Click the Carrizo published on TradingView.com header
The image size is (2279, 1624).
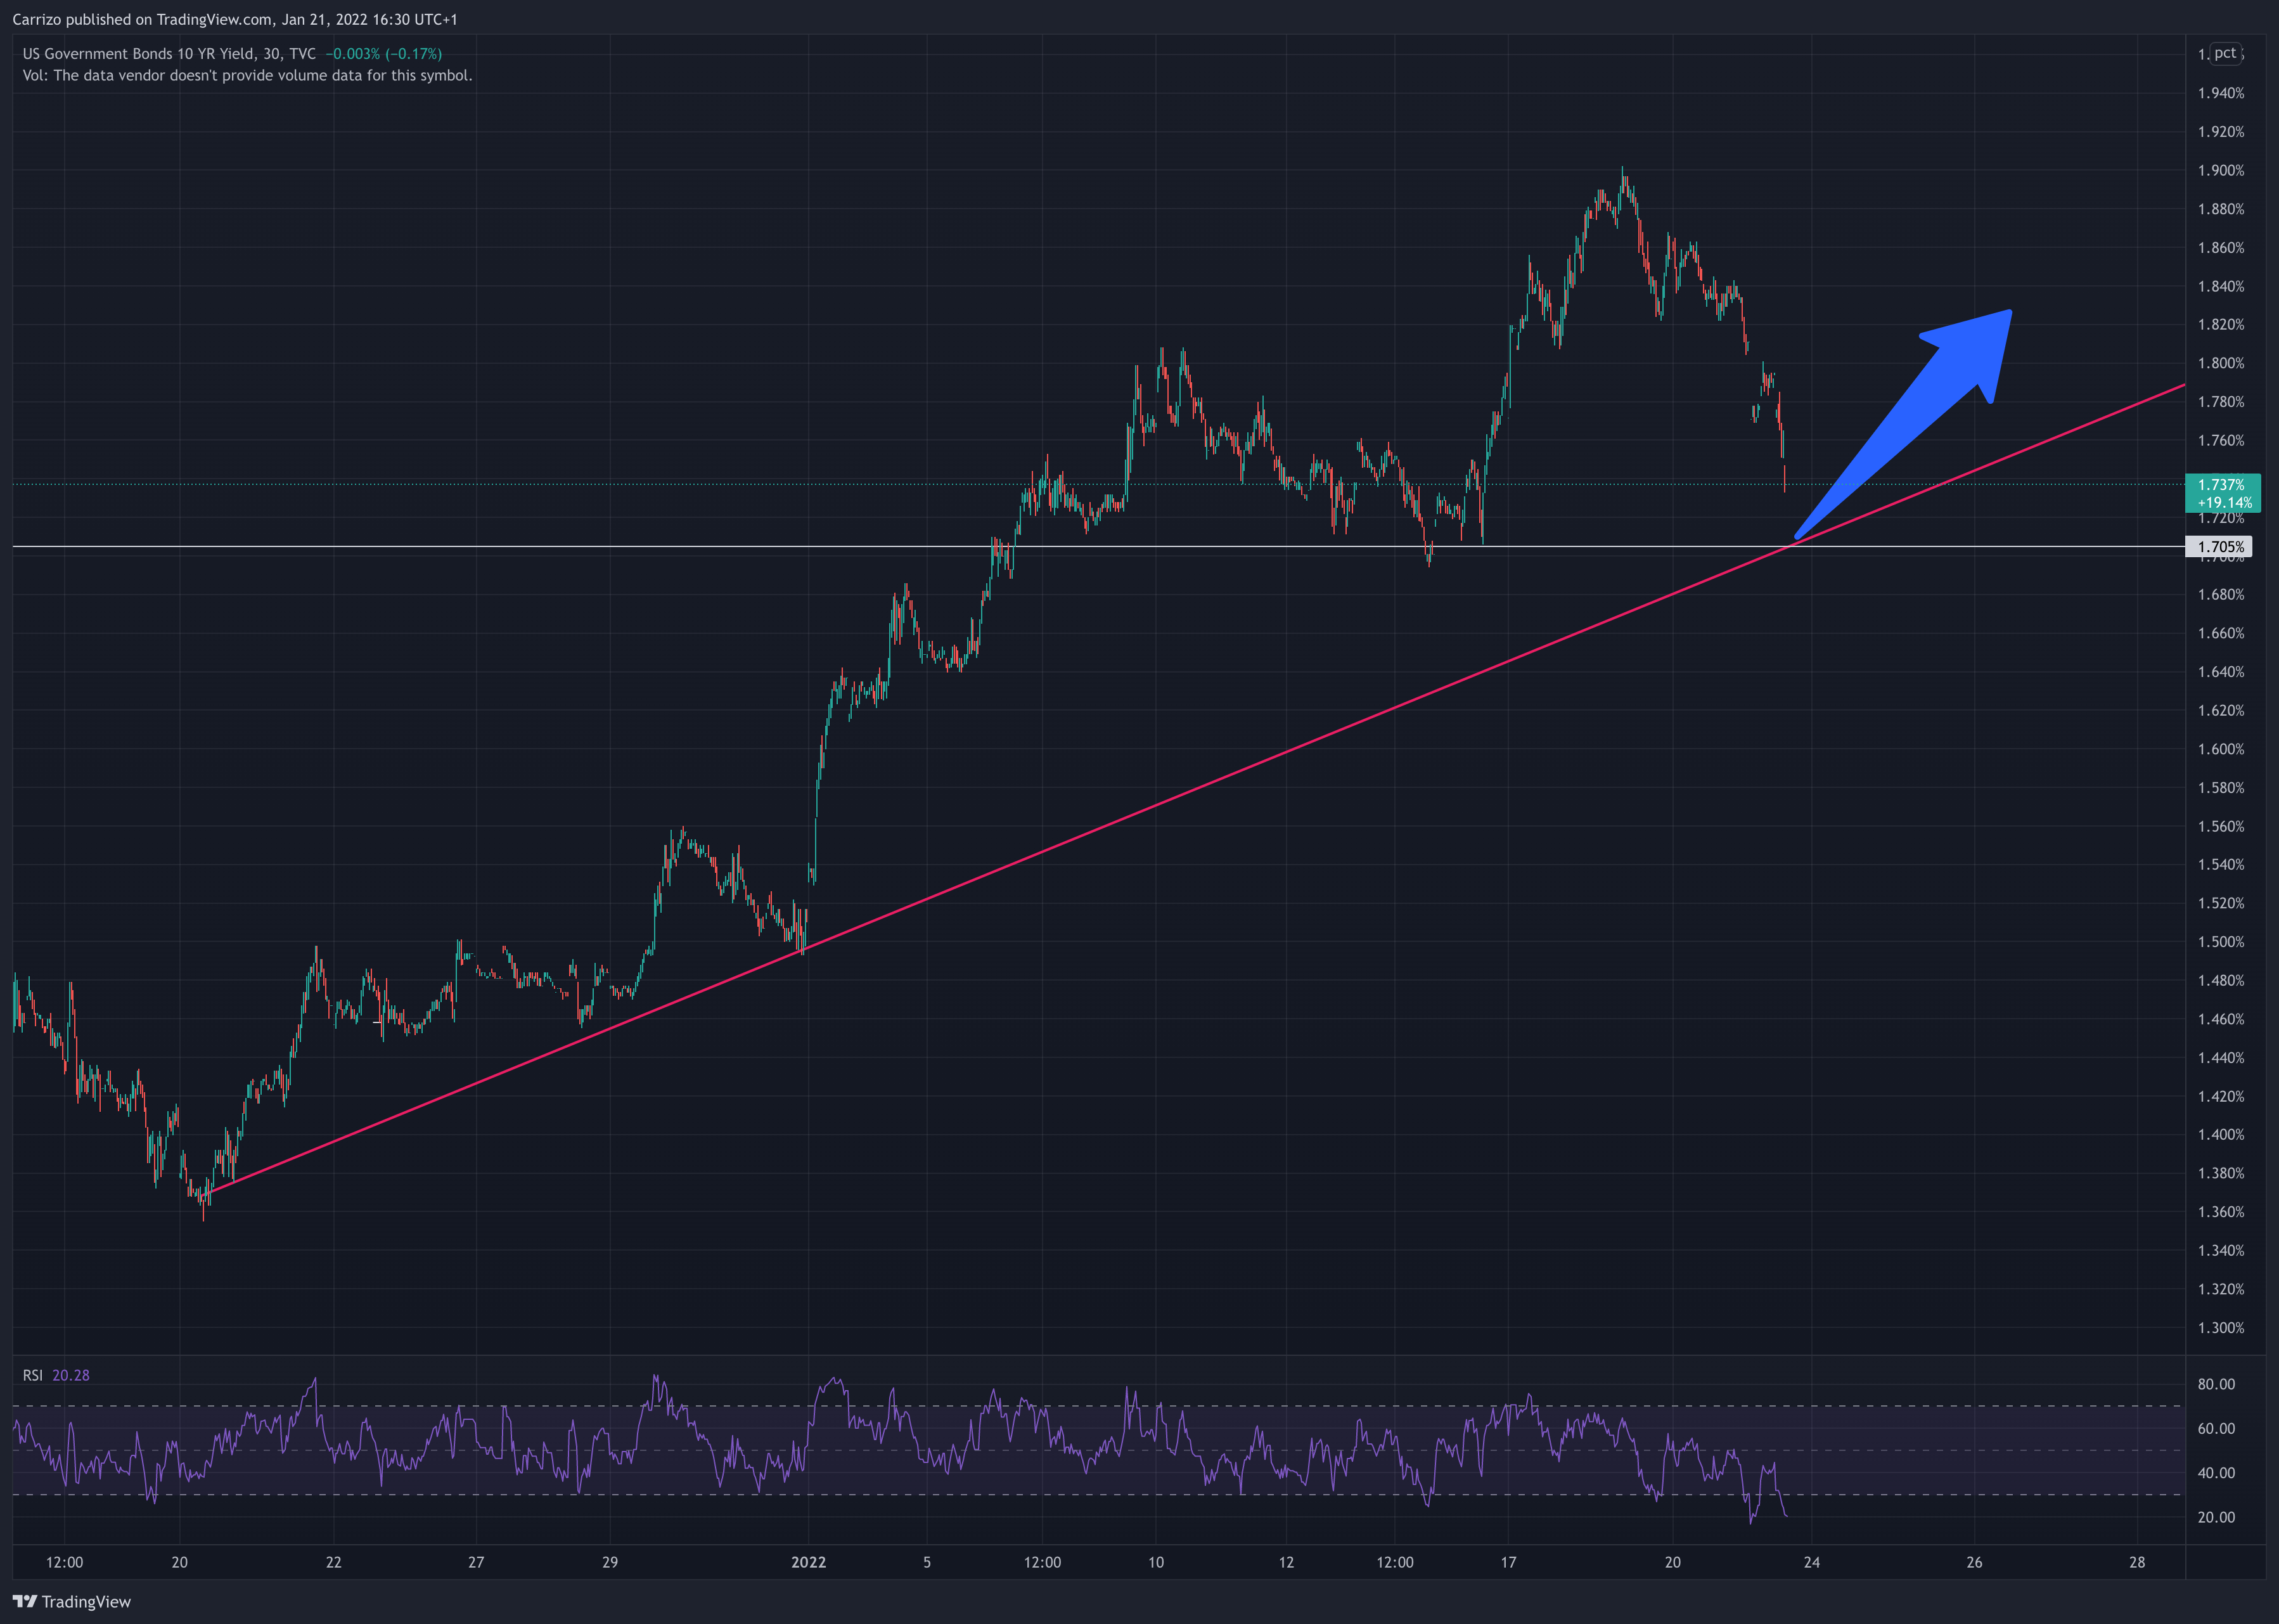(x=235, y=19)
